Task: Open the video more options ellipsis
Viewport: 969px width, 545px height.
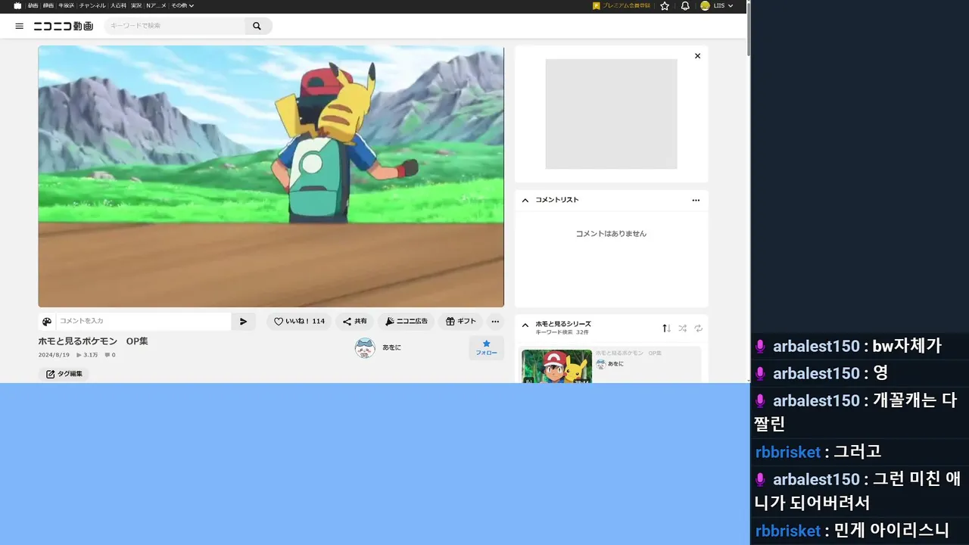Action: click(494, 321)
